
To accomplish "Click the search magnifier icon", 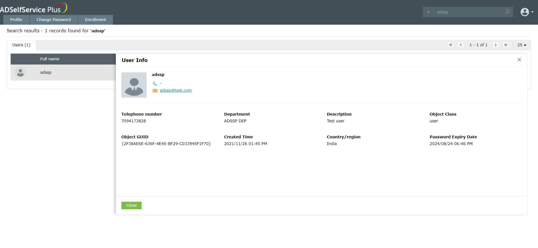I will pos(507,12).
